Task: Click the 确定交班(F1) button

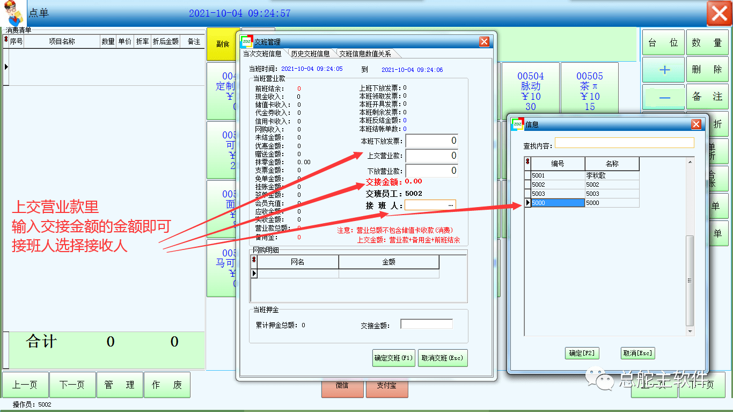Action: click(x=393, y=358)
